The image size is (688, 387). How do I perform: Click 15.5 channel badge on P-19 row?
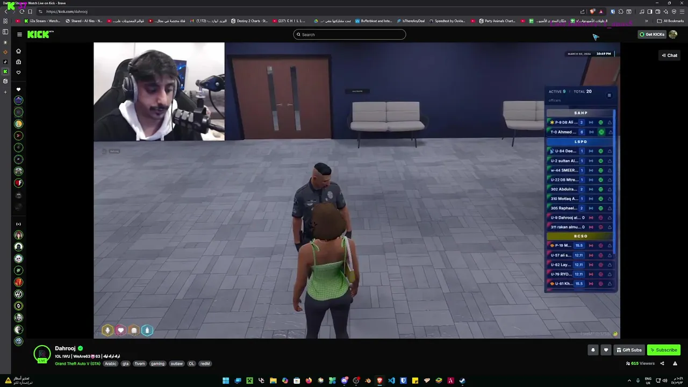[x=579, y=246]
